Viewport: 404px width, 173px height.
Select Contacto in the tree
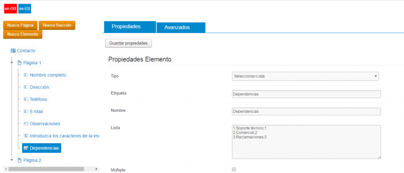(26, 51)
